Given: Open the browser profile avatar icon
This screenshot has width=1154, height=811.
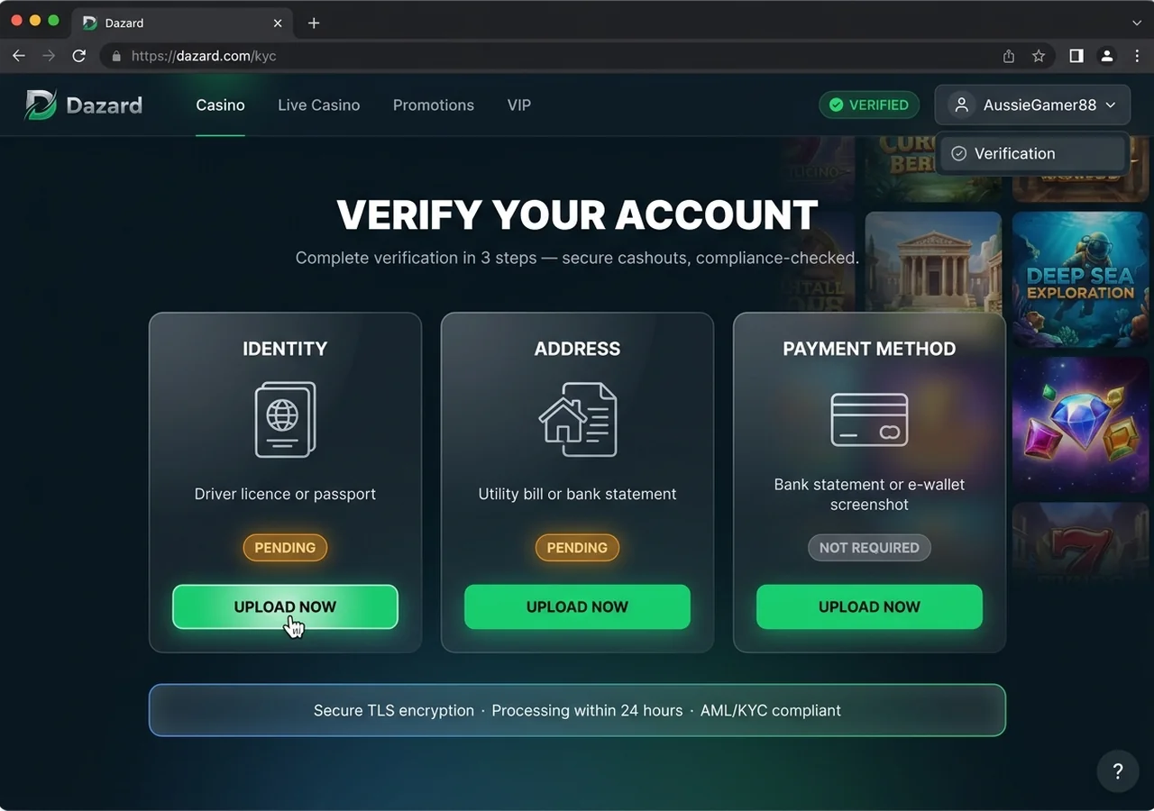Looking at the screenshot, I should [x=1106, y=56].
